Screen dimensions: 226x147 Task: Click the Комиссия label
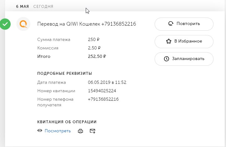[x=48, y=48]
